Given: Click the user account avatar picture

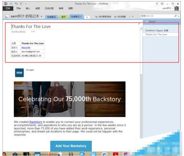Looking at the screenshot, I should pos(177,9).
